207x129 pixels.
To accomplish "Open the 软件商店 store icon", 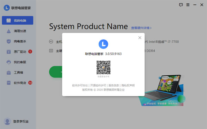I will pyautogui.click(x=9, y=83).
